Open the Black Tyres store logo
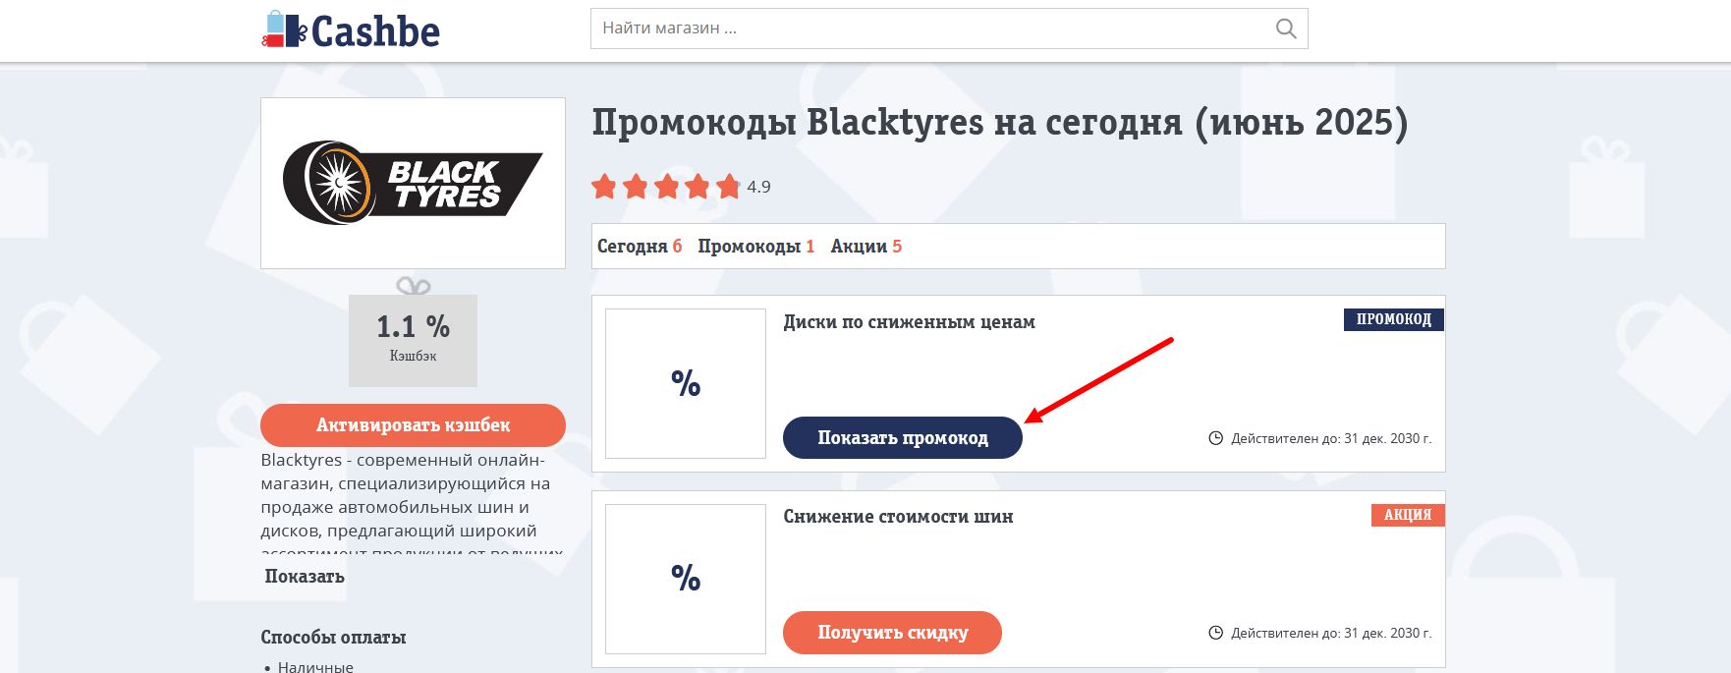The height and width of the screenshot is (673, 1731). [413, 183]
